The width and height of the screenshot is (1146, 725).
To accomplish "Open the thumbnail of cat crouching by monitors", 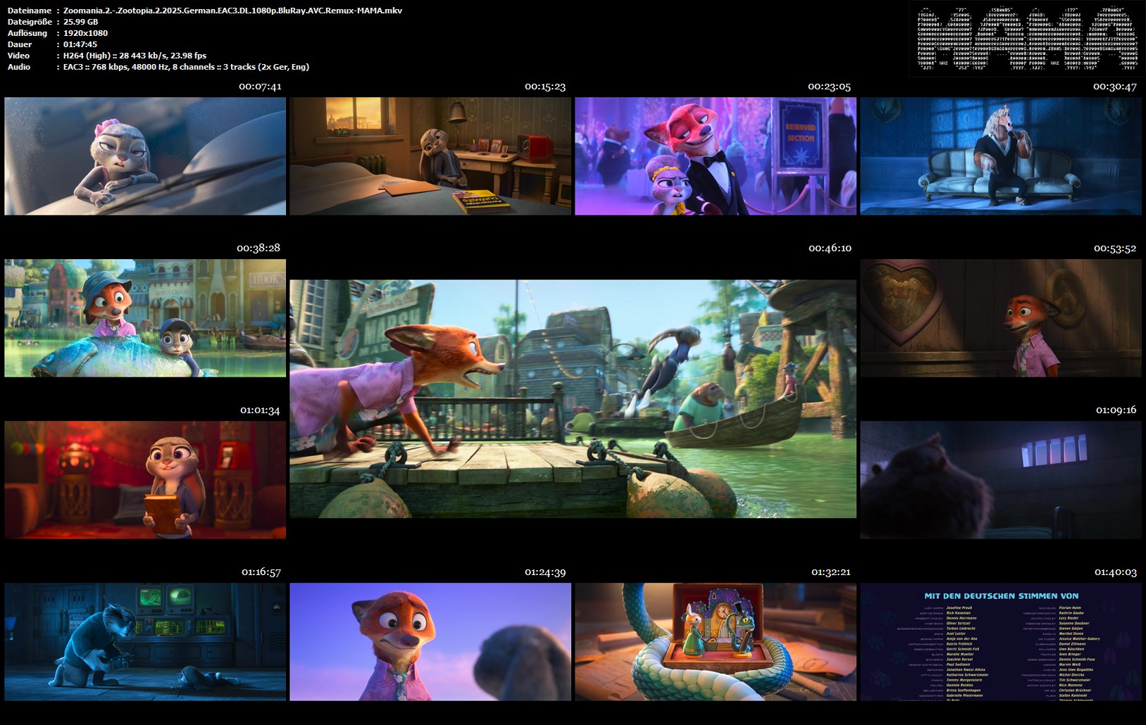I will tap(145, 642).
